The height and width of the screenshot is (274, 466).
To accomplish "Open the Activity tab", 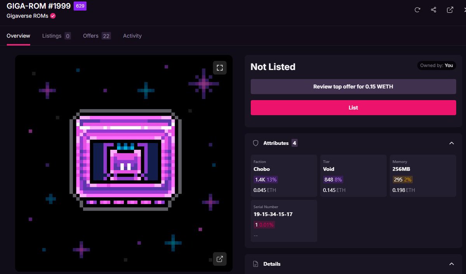I will point(132,36).
